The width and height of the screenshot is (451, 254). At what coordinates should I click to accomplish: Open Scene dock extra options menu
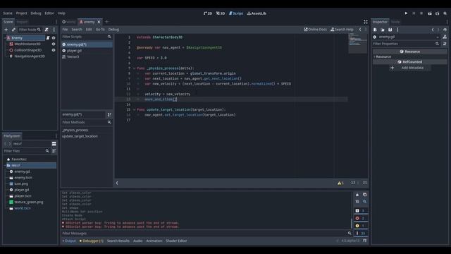point(54,30)
